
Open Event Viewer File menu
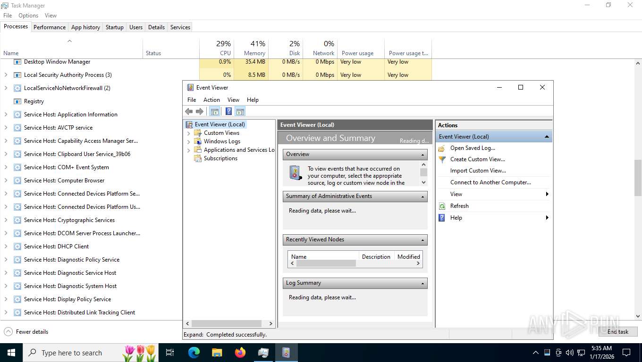[x=192, y=100]
